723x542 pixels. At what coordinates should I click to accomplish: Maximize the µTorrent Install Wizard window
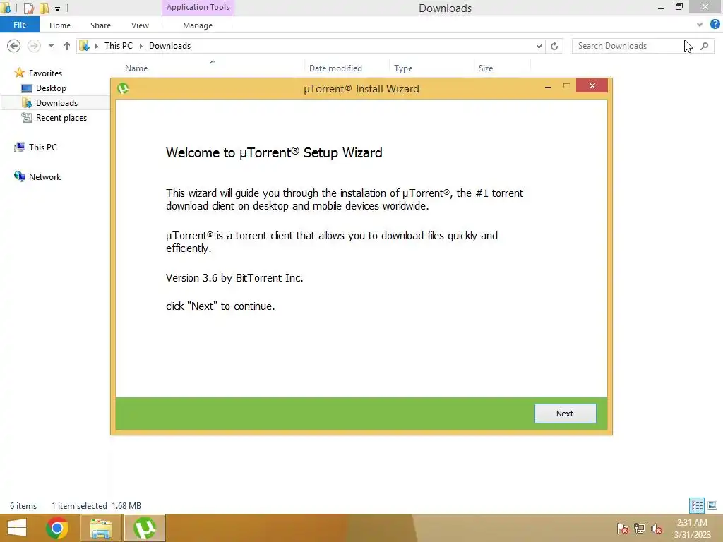tap(567, 85)
